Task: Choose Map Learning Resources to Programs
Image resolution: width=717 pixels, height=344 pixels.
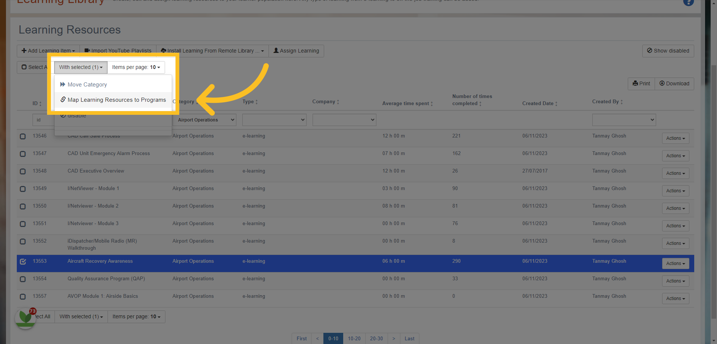Action: (x=113, y=100)
